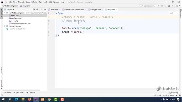Click the Run with Coverage icon
This screenshot has height=102, width=182.
(166, 6)
